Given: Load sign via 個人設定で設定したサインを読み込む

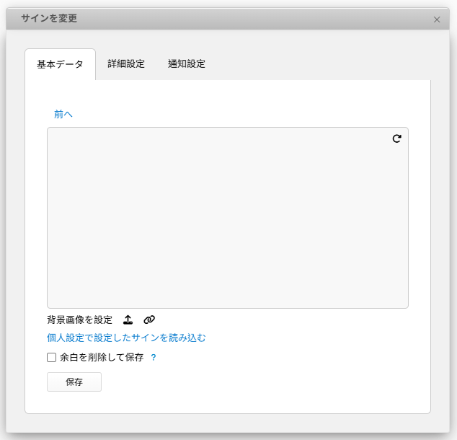Looking at the screenshot, I should tap(126, 338).
